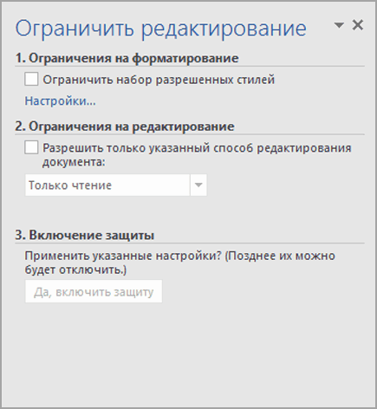Click the Только чтение combo box field
Image resolution: width=377 pixels, height=409 pixels.
tap(116, 185)
